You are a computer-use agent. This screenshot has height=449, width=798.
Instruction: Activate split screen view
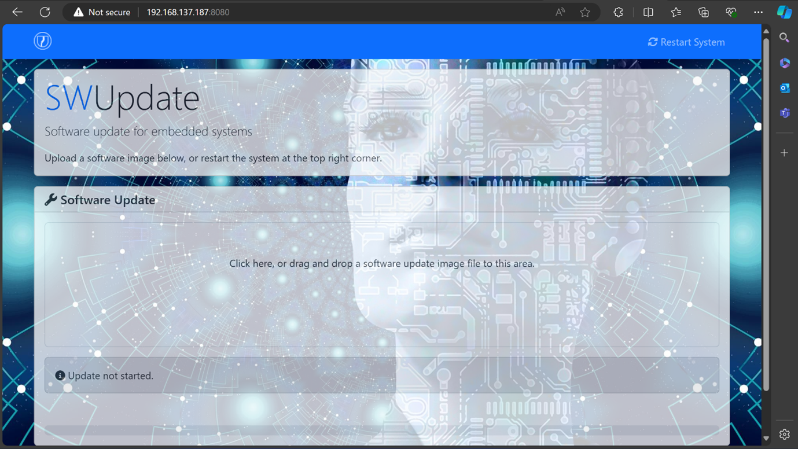coord(648,12)
